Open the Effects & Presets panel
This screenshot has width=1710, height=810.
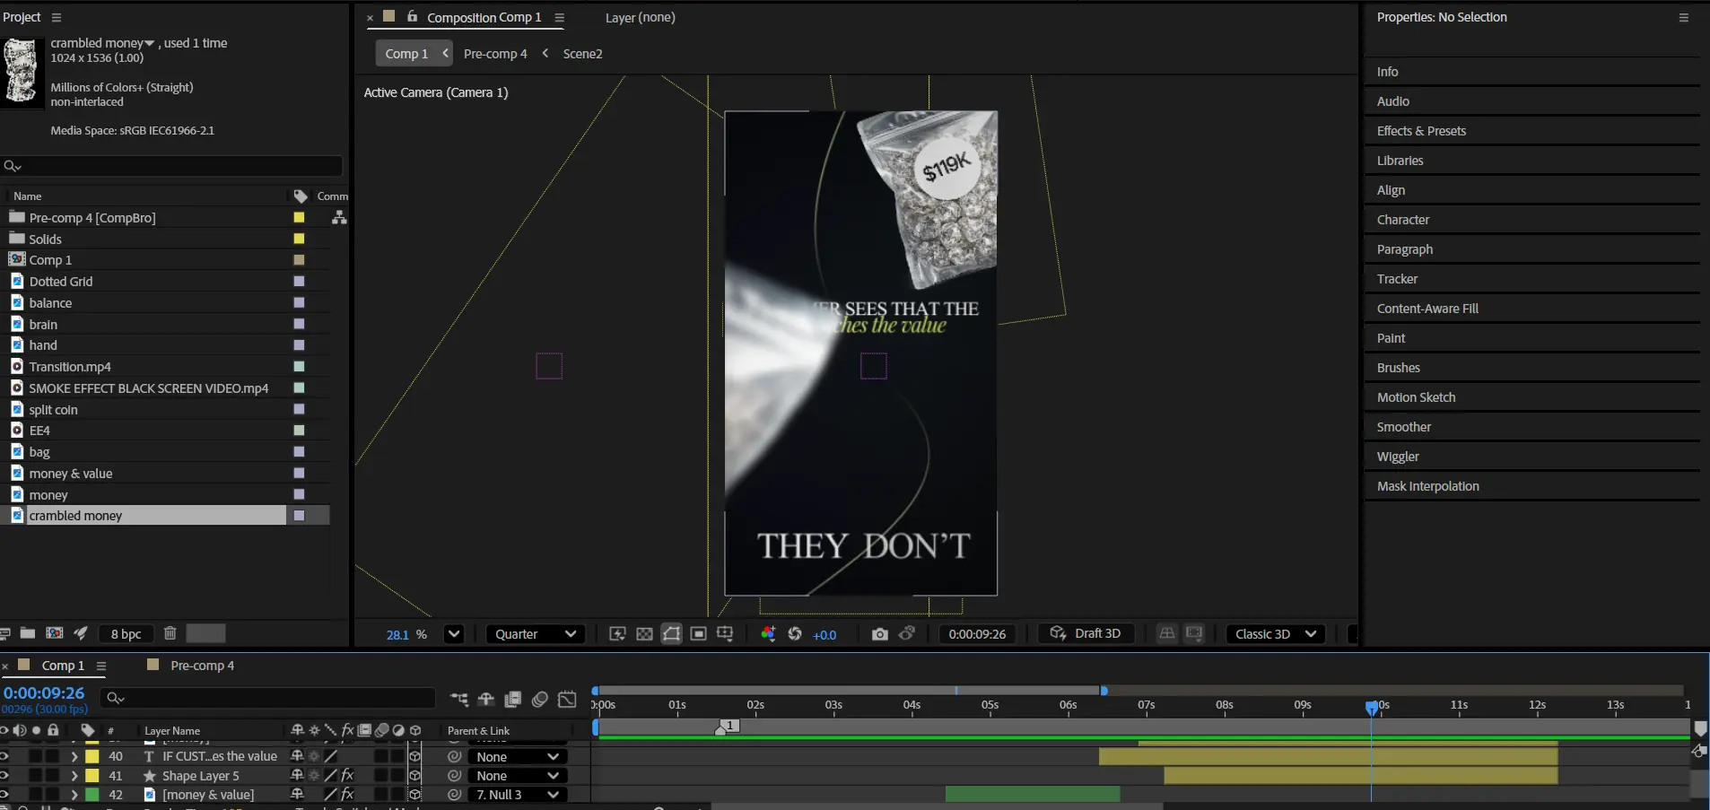(x=1421, y=131)
